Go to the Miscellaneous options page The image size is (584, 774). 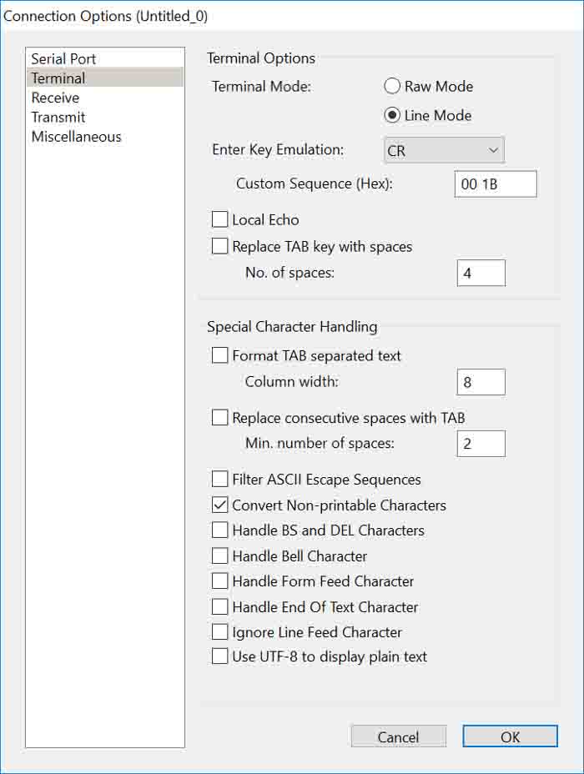(x=76, y=137)
